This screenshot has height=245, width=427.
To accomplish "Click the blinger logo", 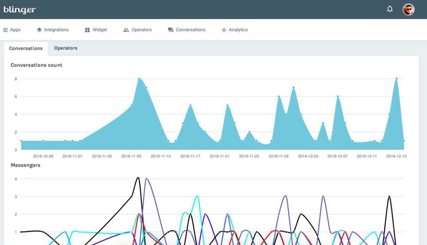I will click(x=20, y=10).
